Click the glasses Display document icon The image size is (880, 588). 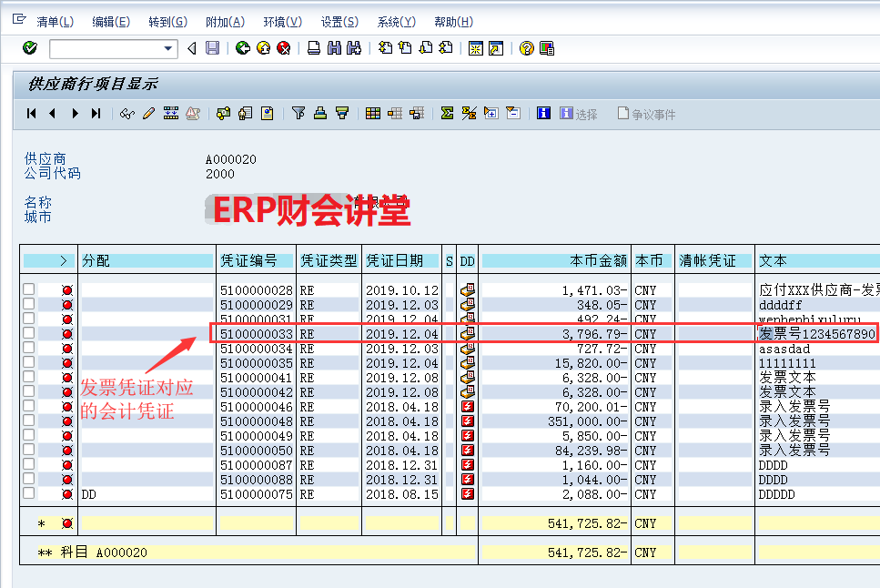point(127,114)
